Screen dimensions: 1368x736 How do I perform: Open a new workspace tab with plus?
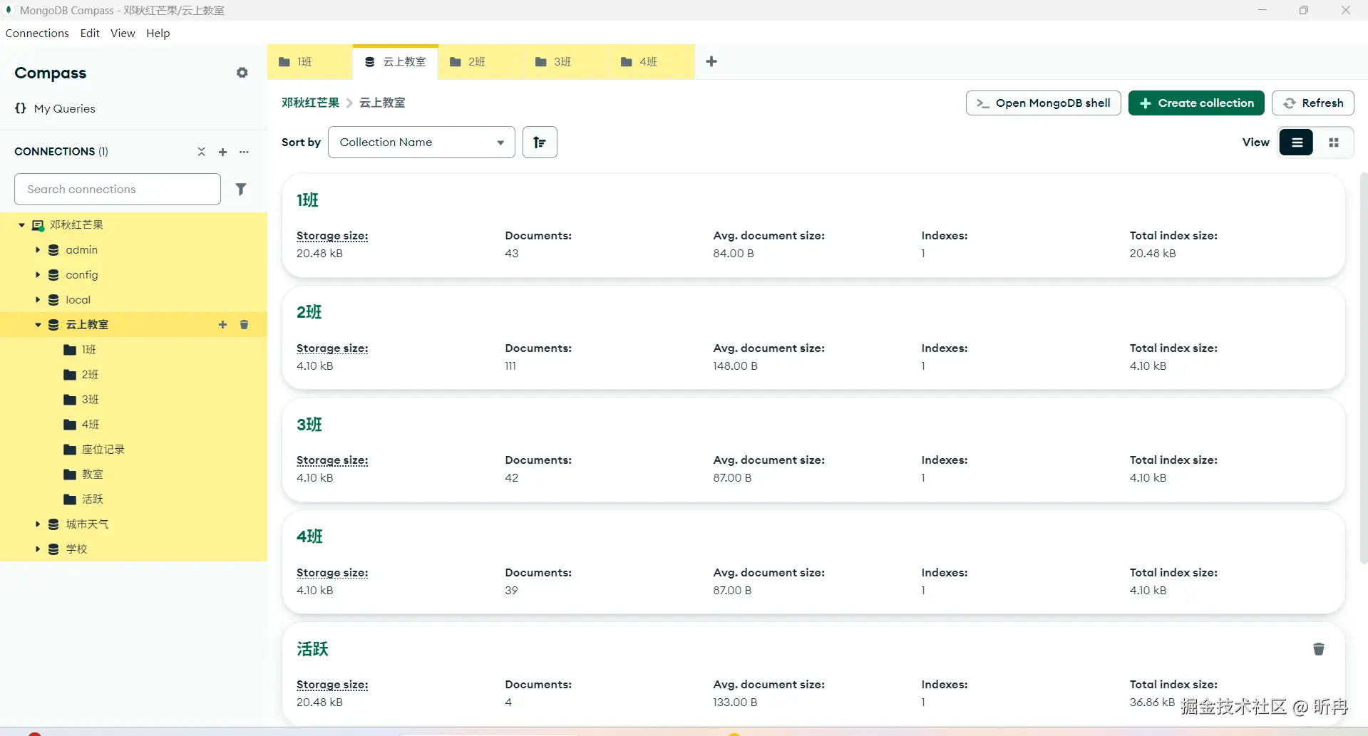[x=711, y=61]
